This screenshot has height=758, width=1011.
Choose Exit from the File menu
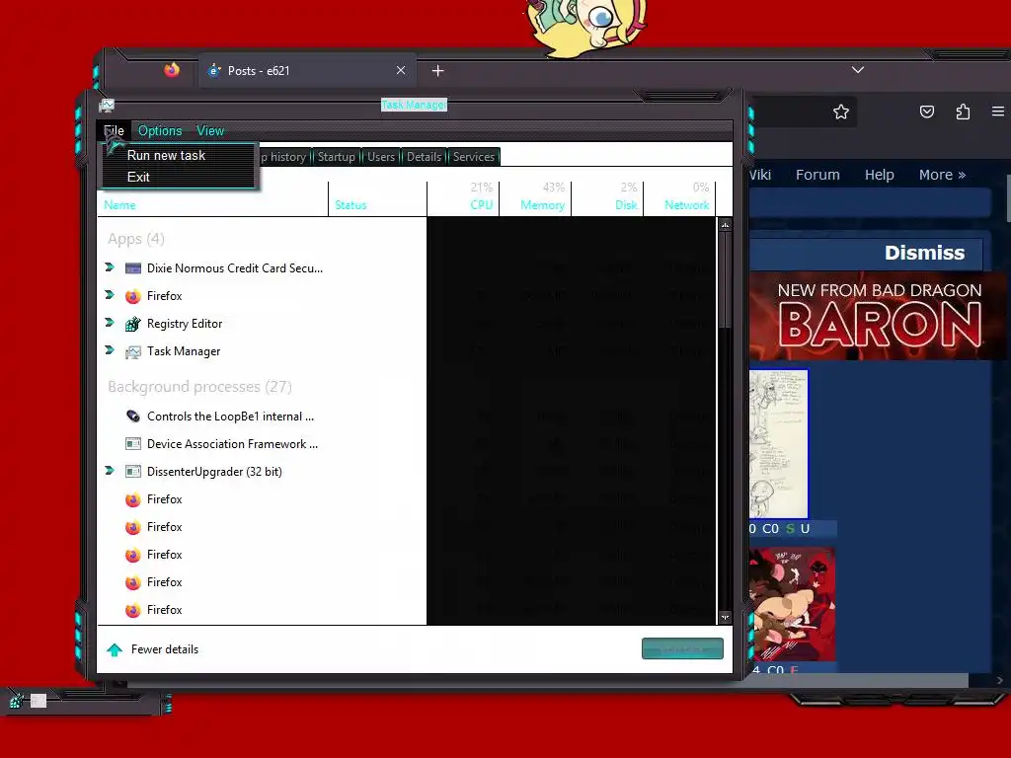[138, 177]
